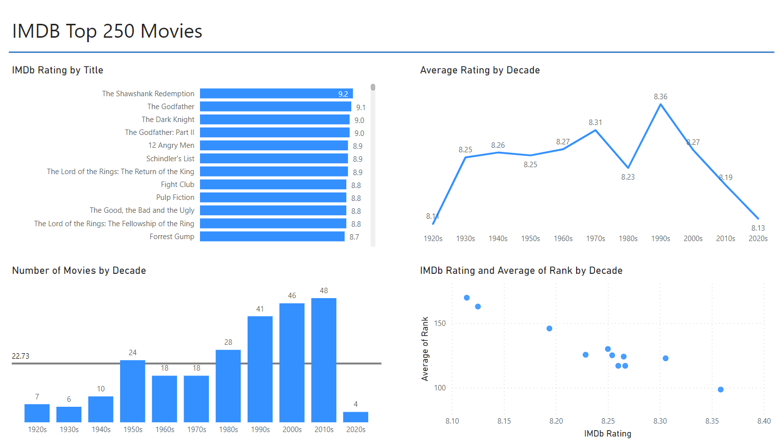Pick the Schindler's List rating bar

pyautogui.click(x=274, y=159)
